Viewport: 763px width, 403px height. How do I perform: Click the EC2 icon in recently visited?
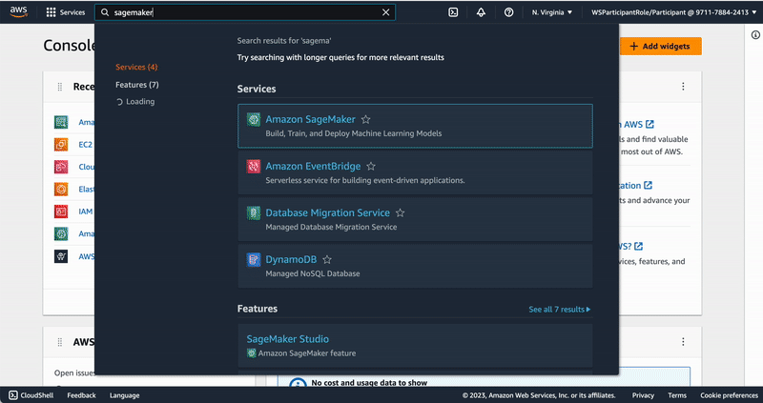click(61, 145)
